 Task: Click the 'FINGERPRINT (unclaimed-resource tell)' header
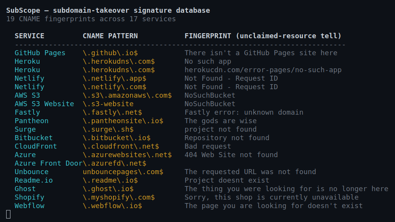coord(263,36)
